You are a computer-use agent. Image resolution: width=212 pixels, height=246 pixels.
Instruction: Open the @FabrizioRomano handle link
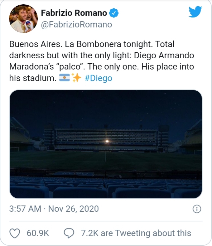76,25
